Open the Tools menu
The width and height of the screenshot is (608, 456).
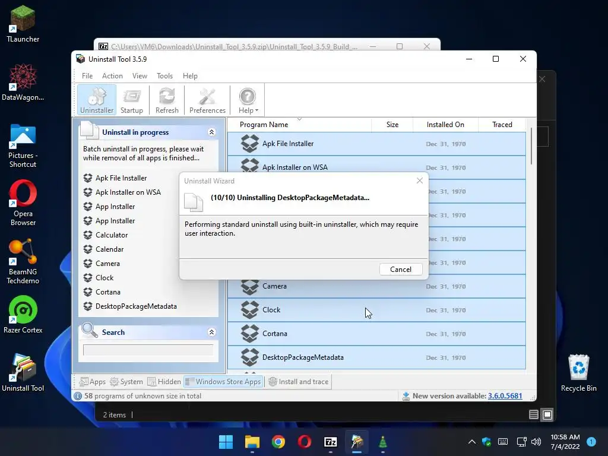(165, 76)
